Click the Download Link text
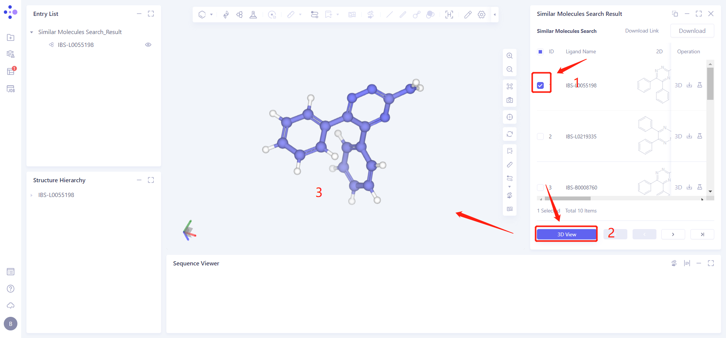The image size is (726, 338). 642,31
